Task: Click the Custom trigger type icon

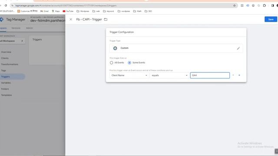Action: click(x=115, y=48)
